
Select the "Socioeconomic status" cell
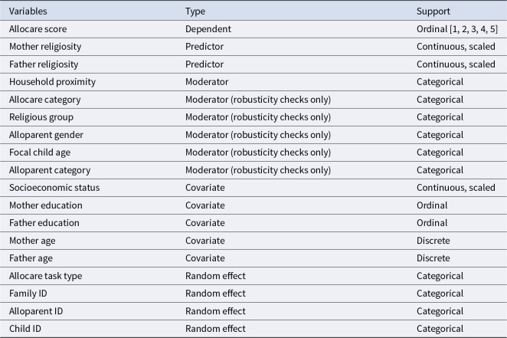54,188
